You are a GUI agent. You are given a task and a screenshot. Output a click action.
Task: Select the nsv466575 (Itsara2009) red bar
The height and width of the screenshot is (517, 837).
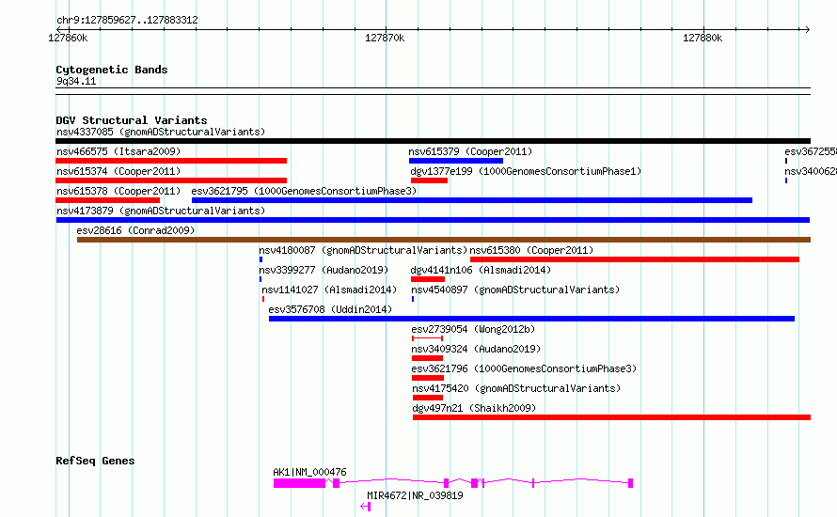point(171,161)
